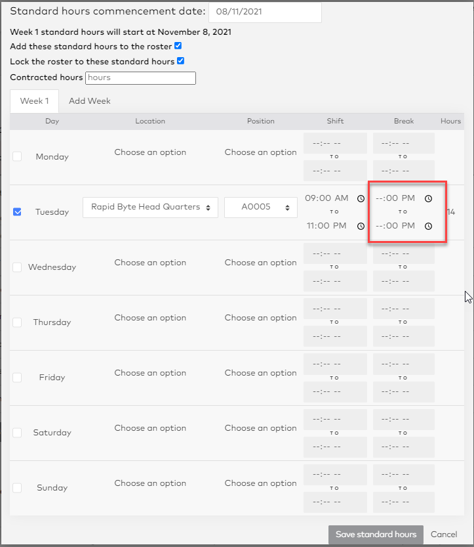Image resolution: width=474 pixels, height=547 pixels.
Task: Uncheck the Tuesday day checkbox
Action: point(17,212)
